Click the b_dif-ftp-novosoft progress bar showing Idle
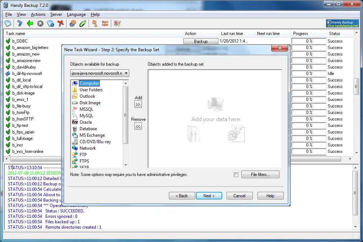The width and height of the screenshot is (363, 242). click(309, 74)
